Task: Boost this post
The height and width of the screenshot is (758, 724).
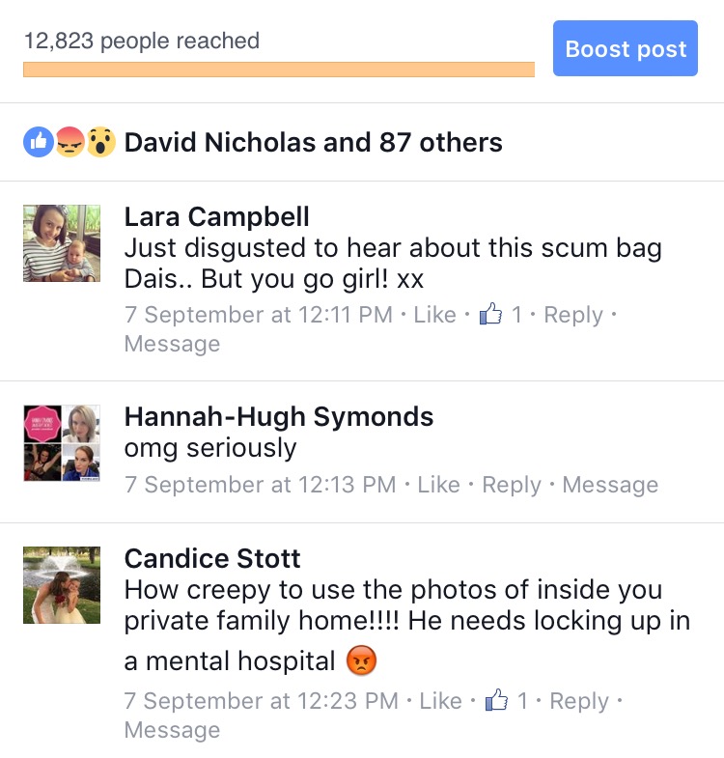Action: pyautogui.click(x=626, y=48)
